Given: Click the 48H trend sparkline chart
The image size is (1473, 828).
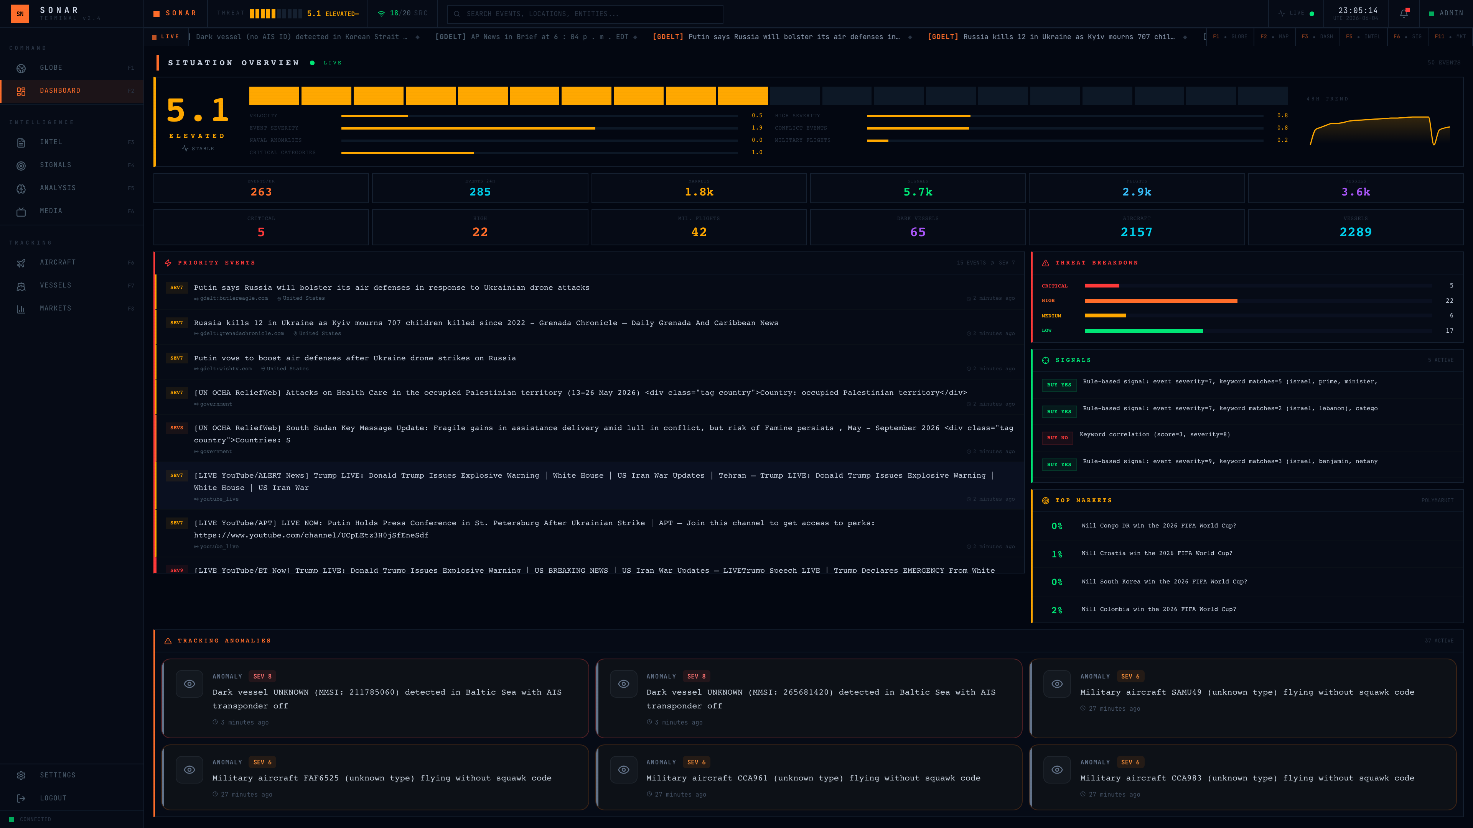Looking at the screenshot, I should (1380, 131).
